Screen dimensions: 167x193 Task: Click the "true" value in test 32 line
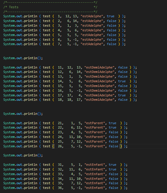tap(112, 169)
